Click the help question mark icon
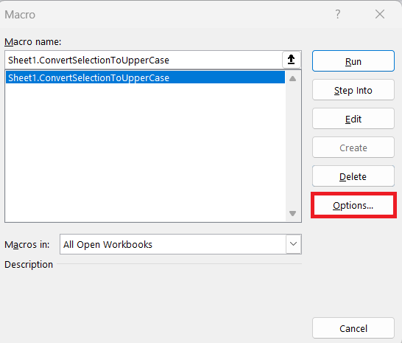The image size is (402, 343). [338, 14]
